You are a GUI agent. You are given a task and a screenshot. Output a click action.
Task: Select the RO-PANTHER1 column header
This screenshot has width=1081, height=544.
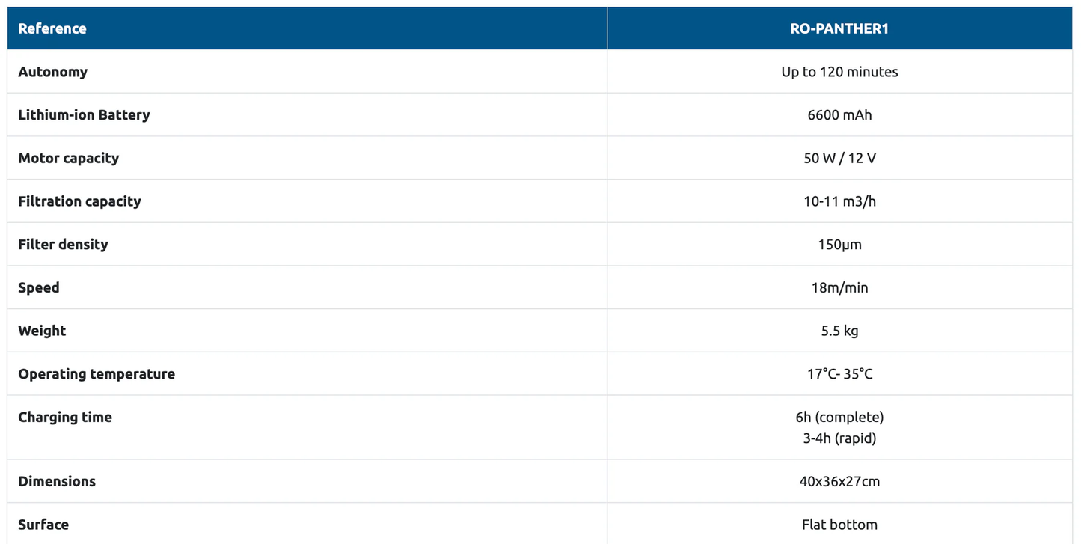pyautogui.click(x=839, y=29)
